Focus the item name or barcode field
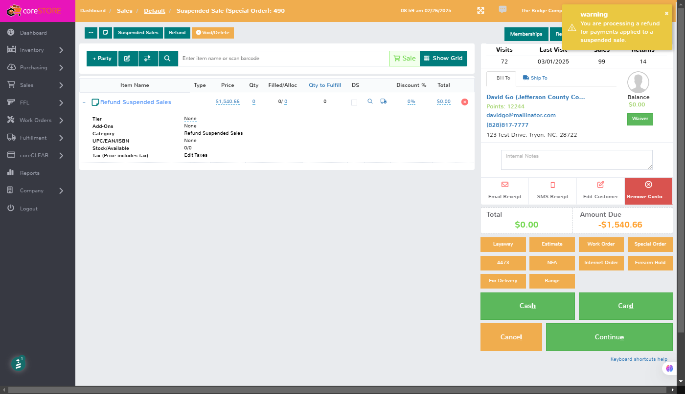 tap(284, 58)
